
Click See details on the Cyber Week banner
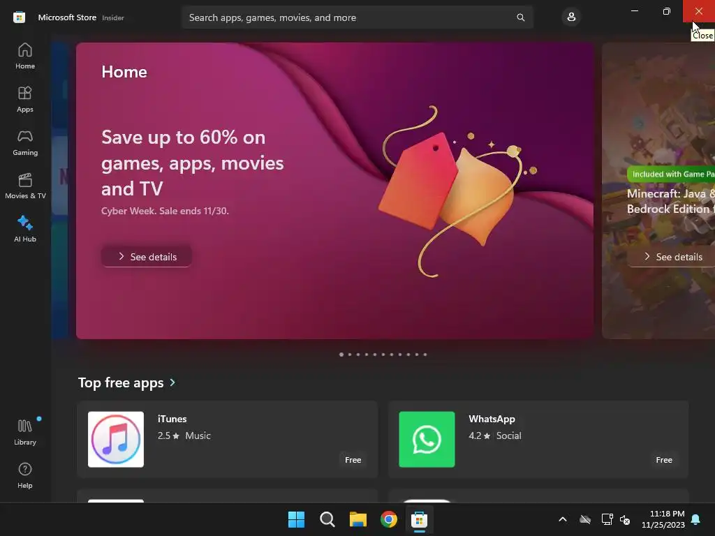click(147, 257)
